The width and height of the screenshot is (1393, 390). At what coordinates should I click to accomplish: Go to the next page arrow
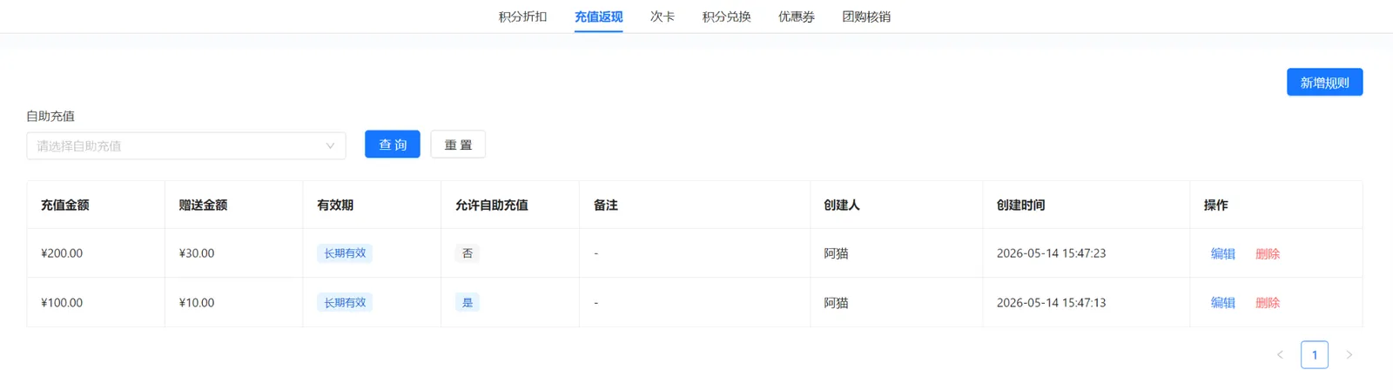coord(1349,354)
